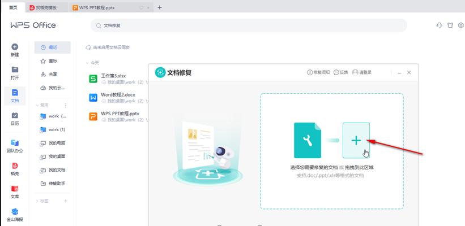Click 请登录 to sign in
The width and height of the screenshot is (465, 226).
(362, 72)
